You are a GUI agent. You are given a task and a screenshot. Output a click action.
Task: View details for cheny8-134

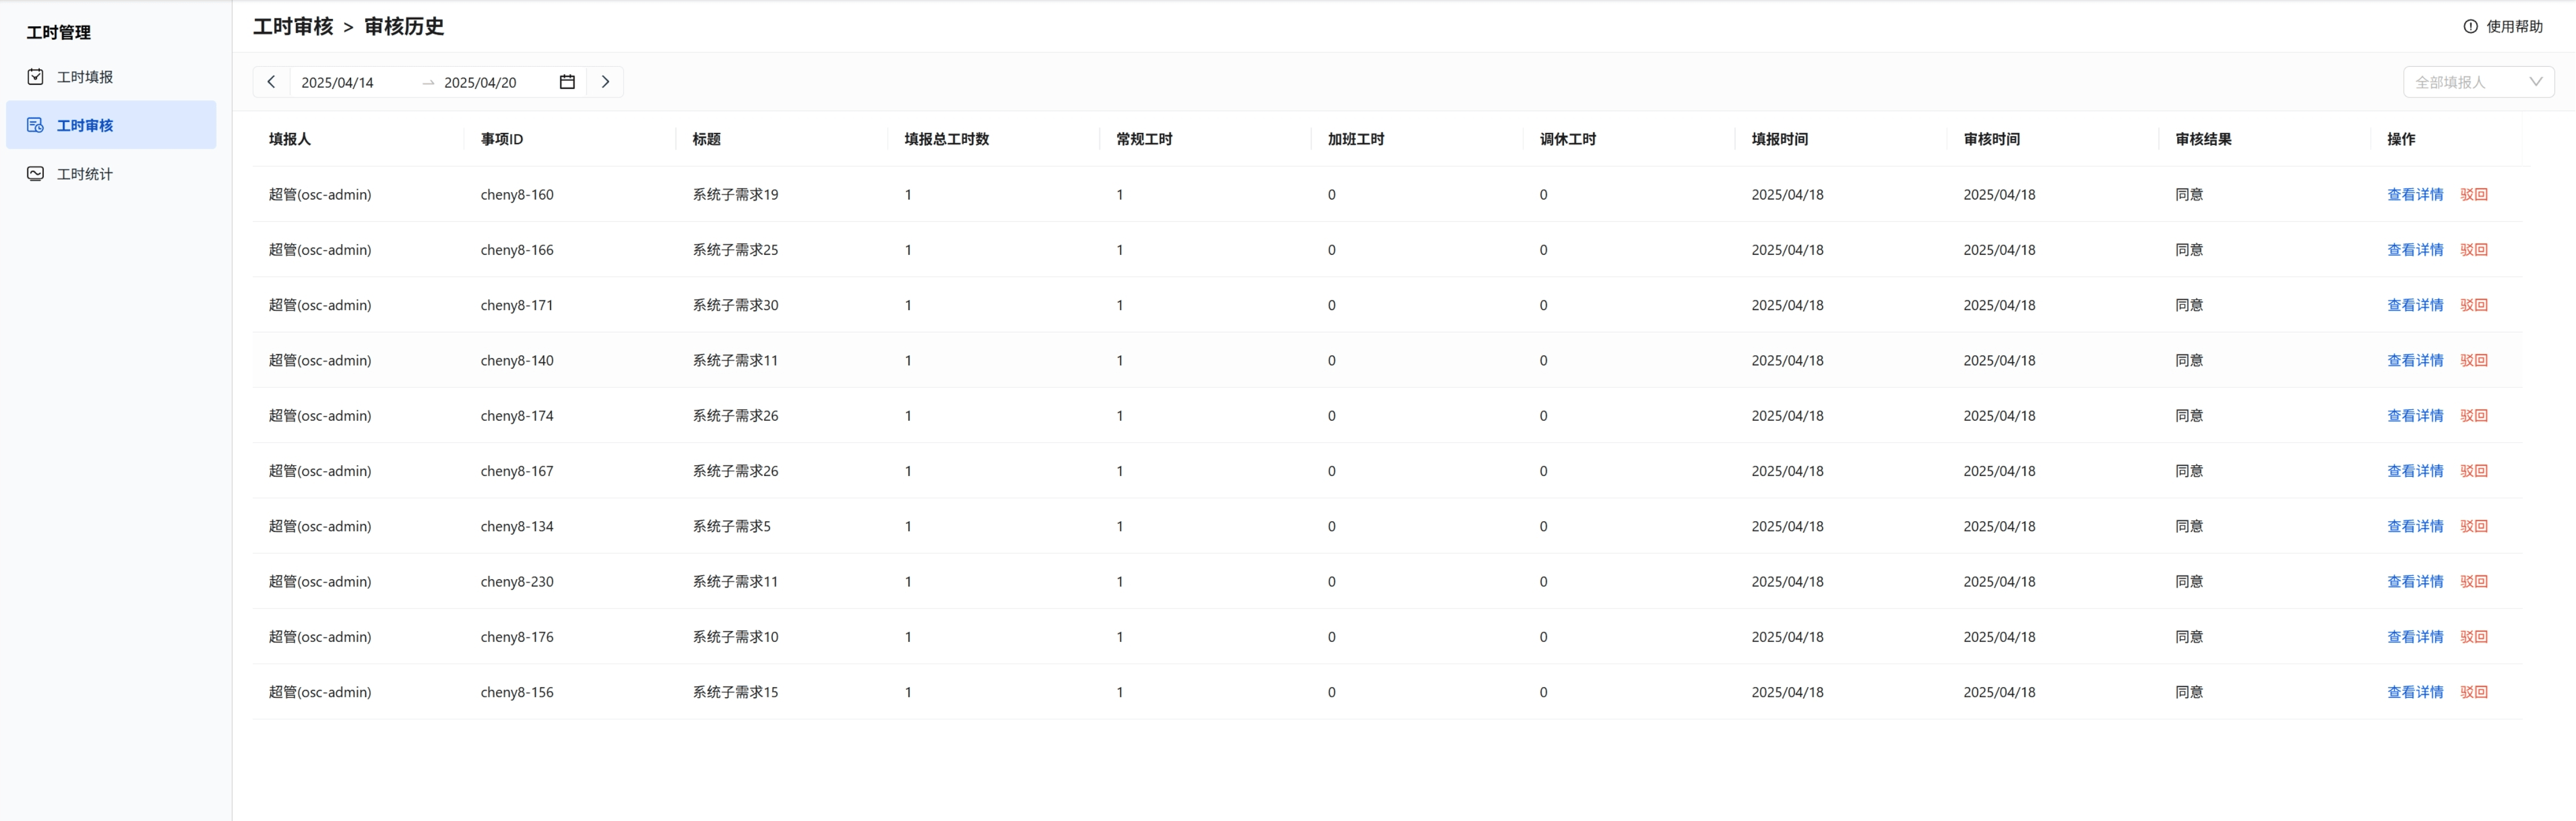coord(2415,526)
